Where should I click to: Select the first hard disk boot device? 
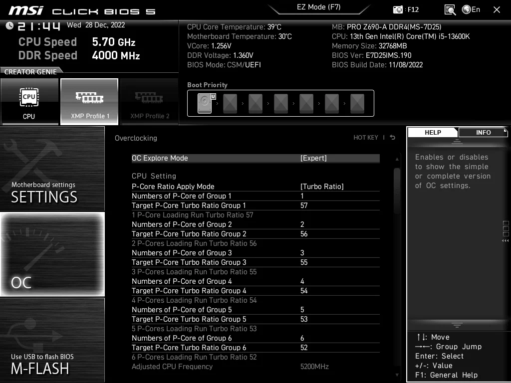tap(205, 103)
